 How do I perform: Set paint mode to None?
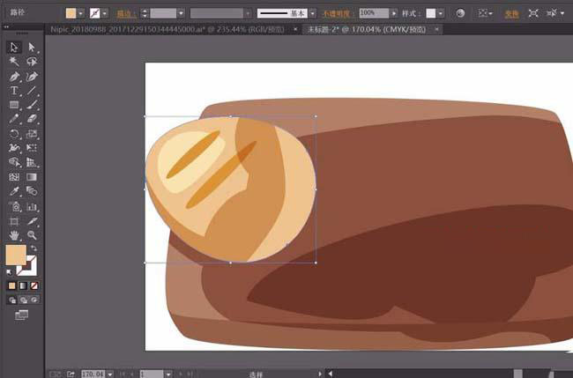(34, 285)
